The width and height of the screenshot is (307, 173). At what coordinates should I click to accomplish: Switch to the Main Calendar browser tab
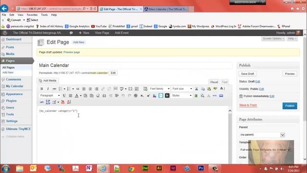tap(166, 9)
